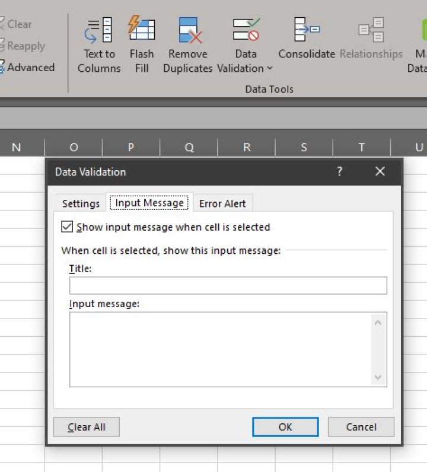Select column S header

(x=304, y=147)
